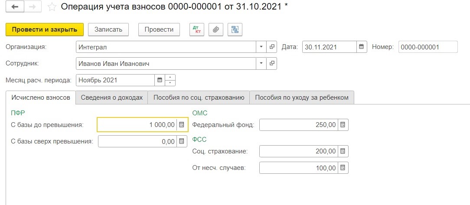Focus the Организация field with Интеграл
The width and height of the screenshot is (470, 205).
pyautogui.click(x=166, y=47)
